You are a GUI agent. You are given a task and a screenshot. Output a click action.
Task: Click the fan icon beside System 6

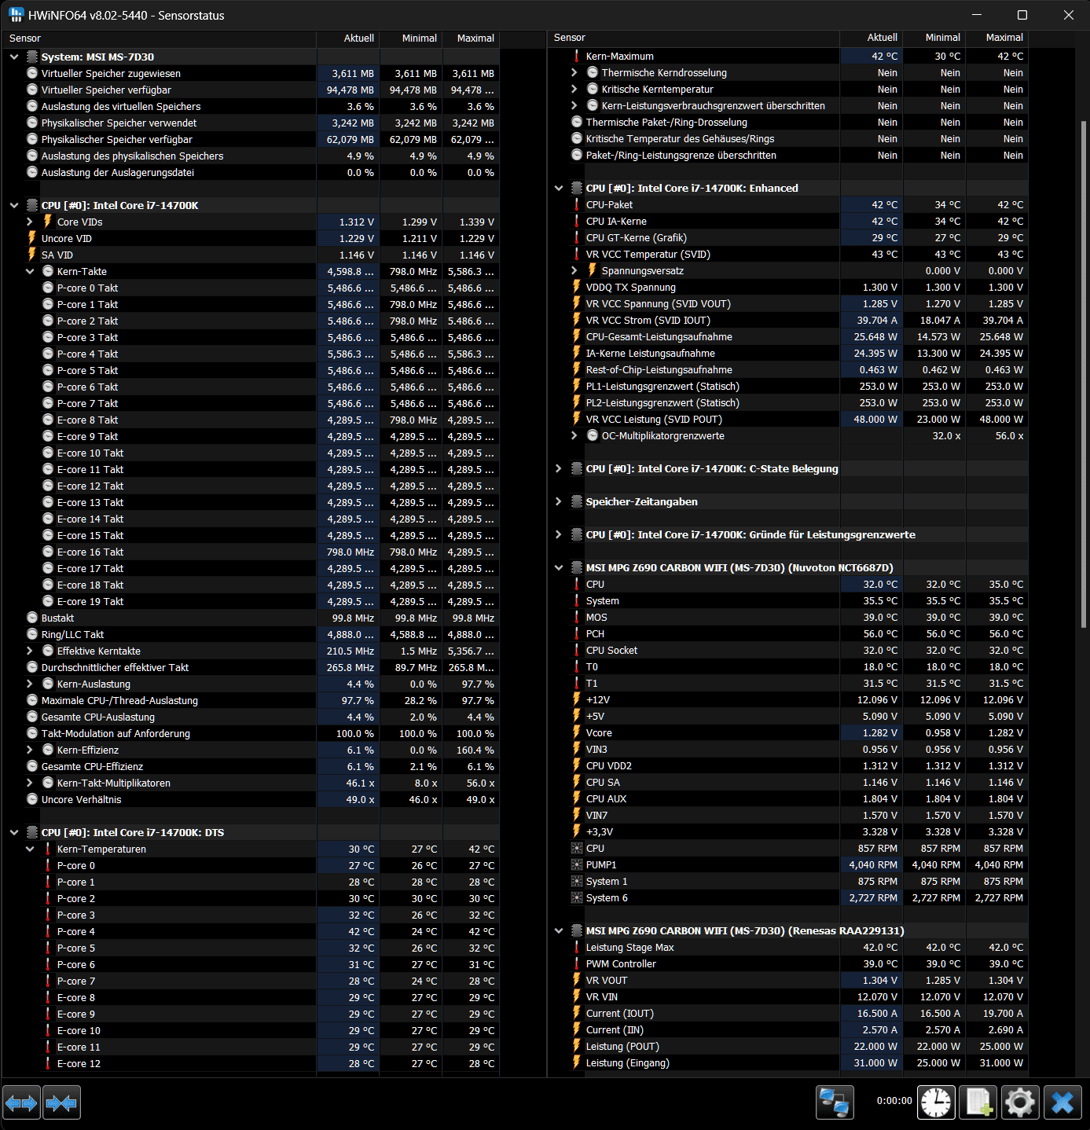coord(577,897)
